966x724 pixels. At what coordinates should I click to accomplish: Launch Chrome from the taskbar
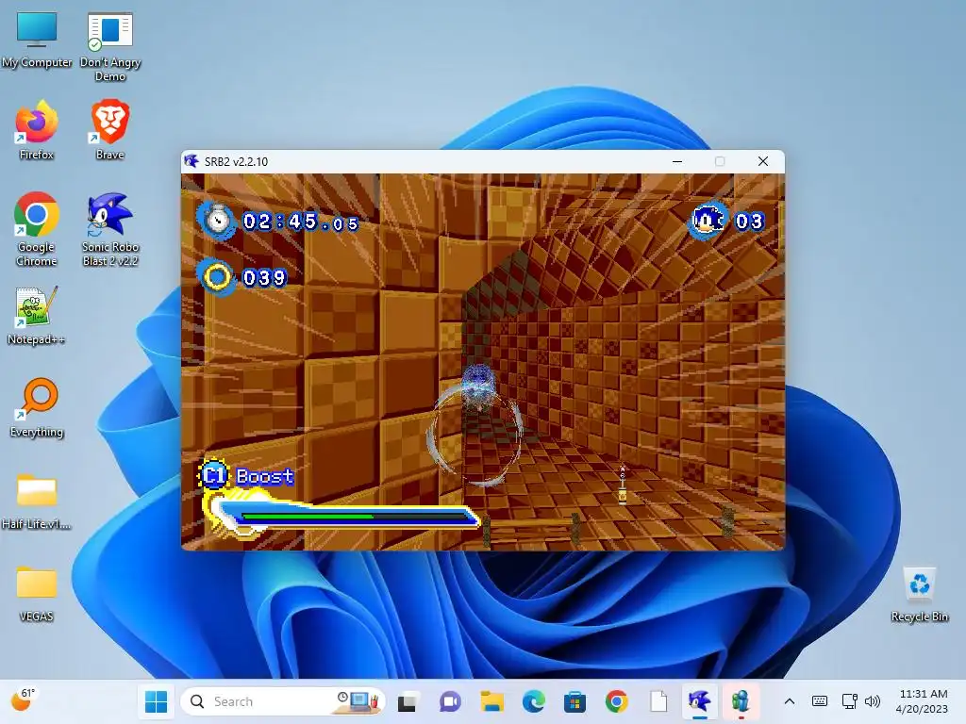tap(616, 701)
